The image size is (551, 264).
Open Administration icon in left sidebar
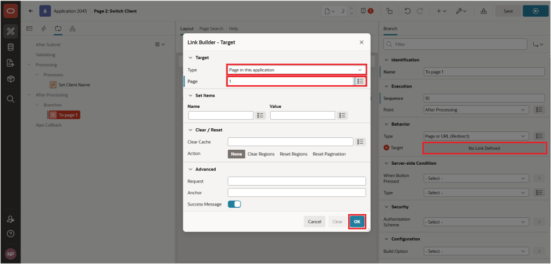(x=10, y=219)
